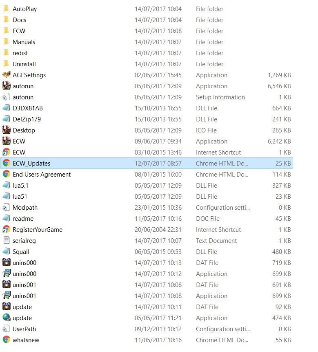Click the date 09/12/2013 10:12
This screenshot has width=318, height=352.
pyautogui.click(x=158, y=329)
